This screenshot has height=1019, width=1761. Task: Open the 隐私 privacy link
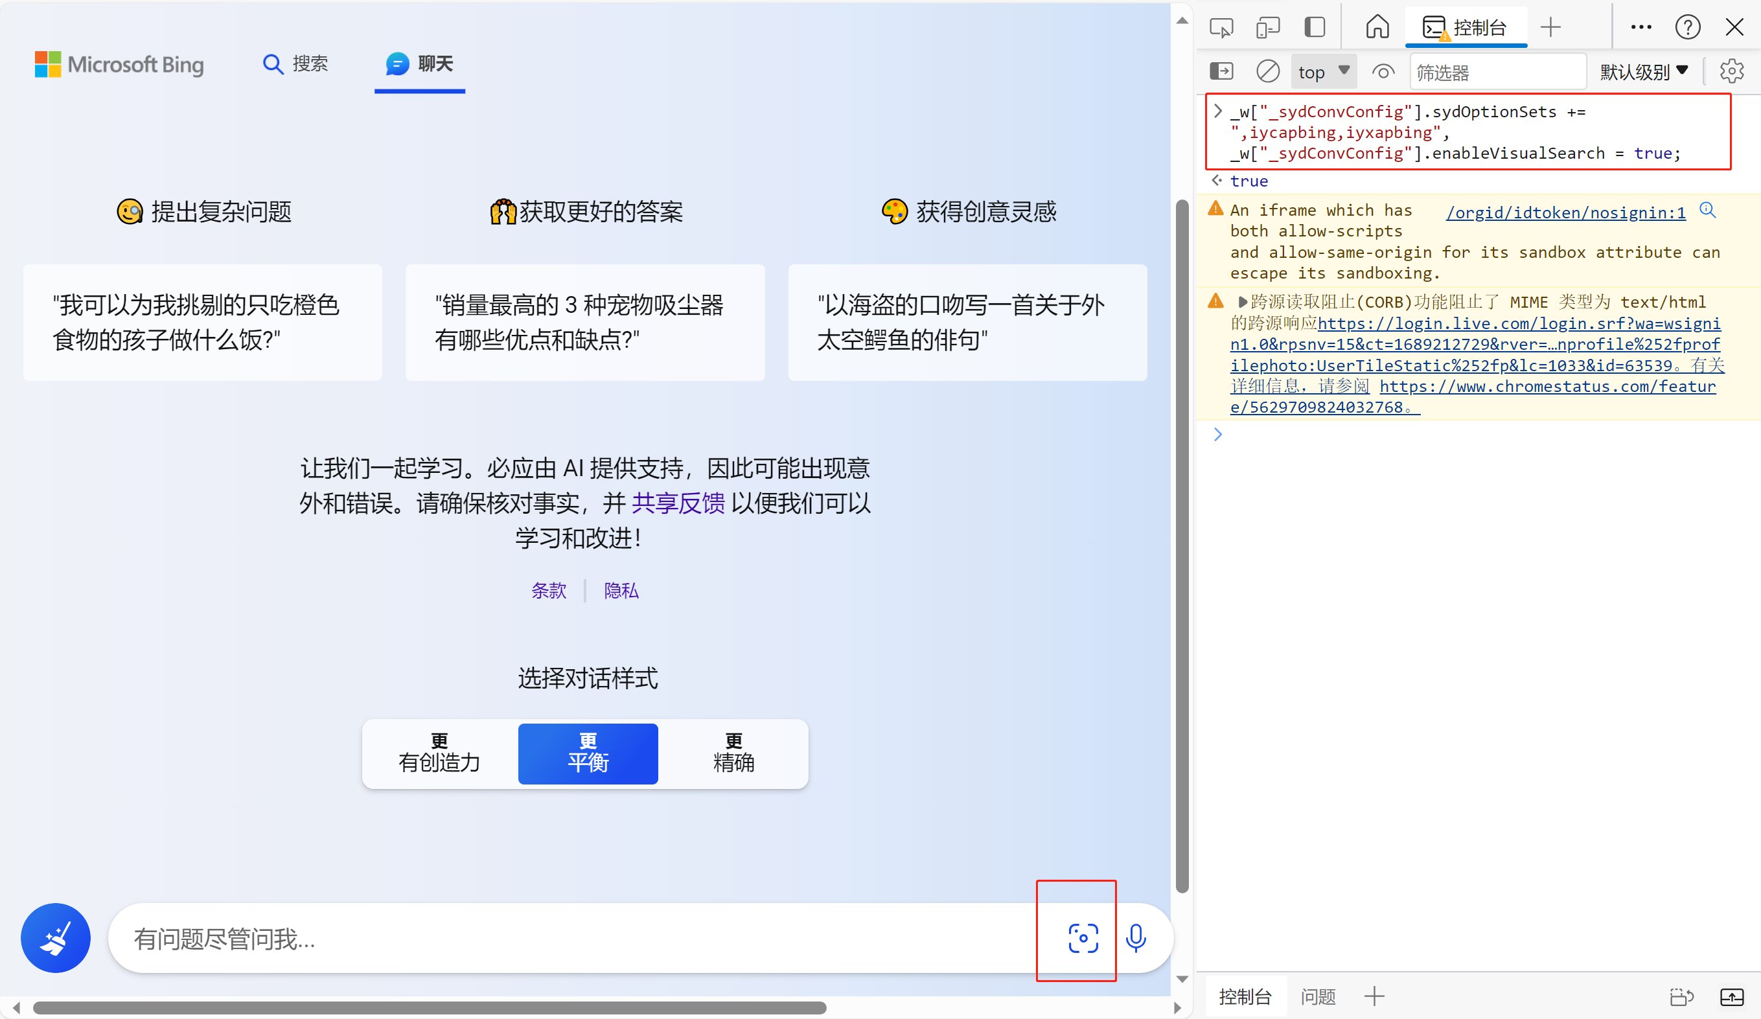[621, 591]
